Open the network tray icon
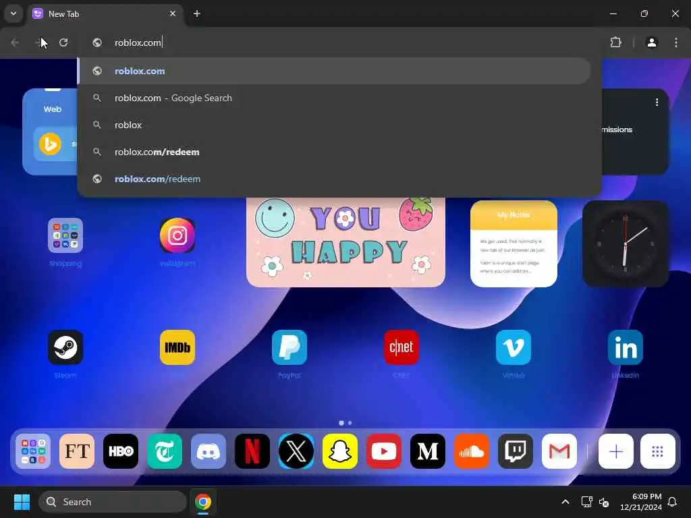This screenshot has width=691, height=518. 586,502
